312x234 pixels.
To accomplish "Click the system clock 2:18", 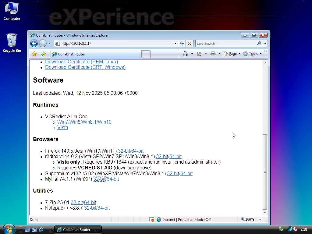I will tap(304, 229).
